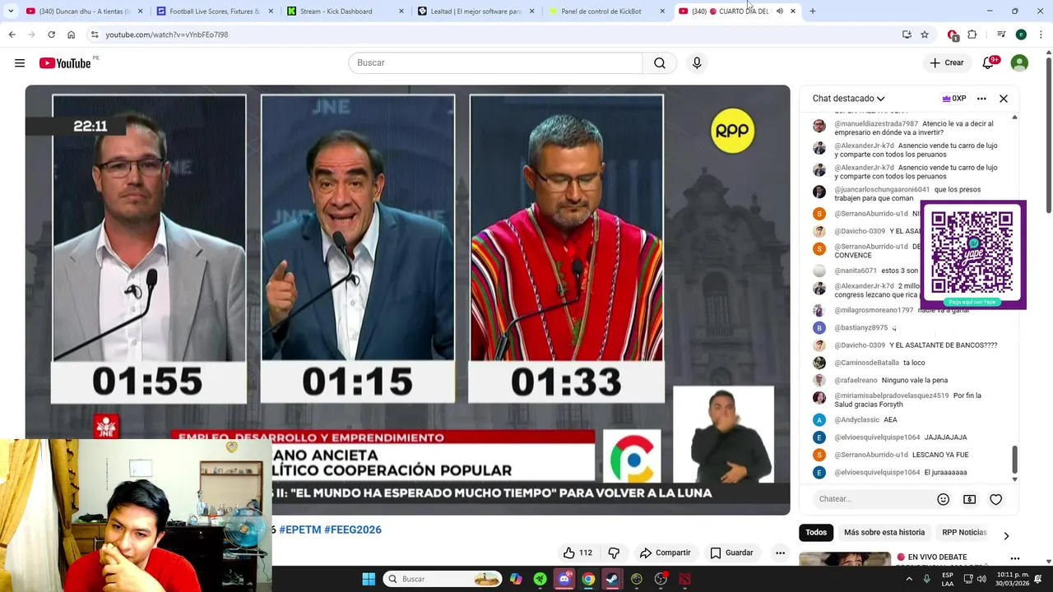Click the search magnifier button

(660, 63)
